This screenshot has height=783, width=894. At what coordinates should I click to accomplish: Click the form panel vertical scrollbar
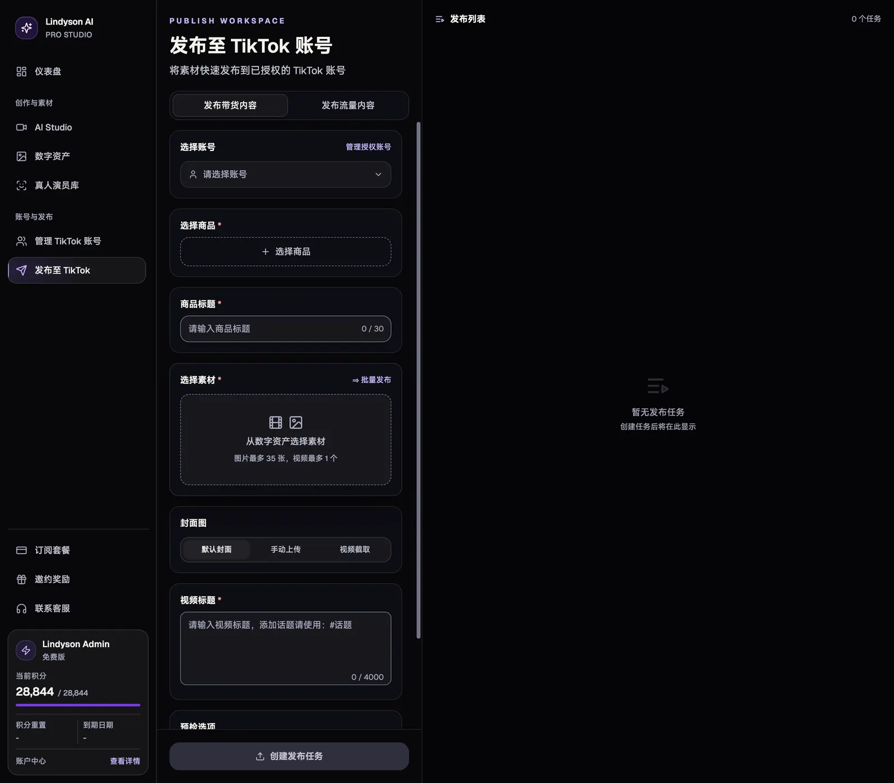pos(419,380)
